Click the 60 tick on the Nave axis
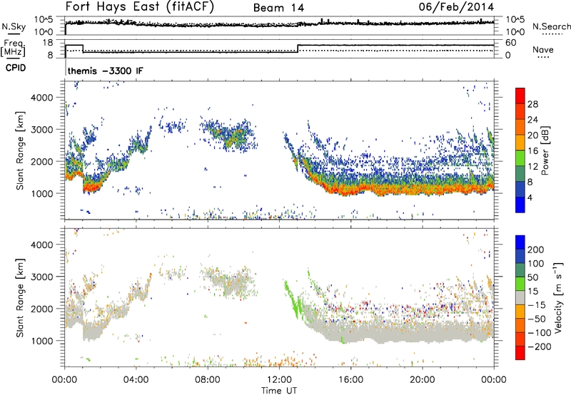Screen dimensions: 571x395 (x=511, y=43)
